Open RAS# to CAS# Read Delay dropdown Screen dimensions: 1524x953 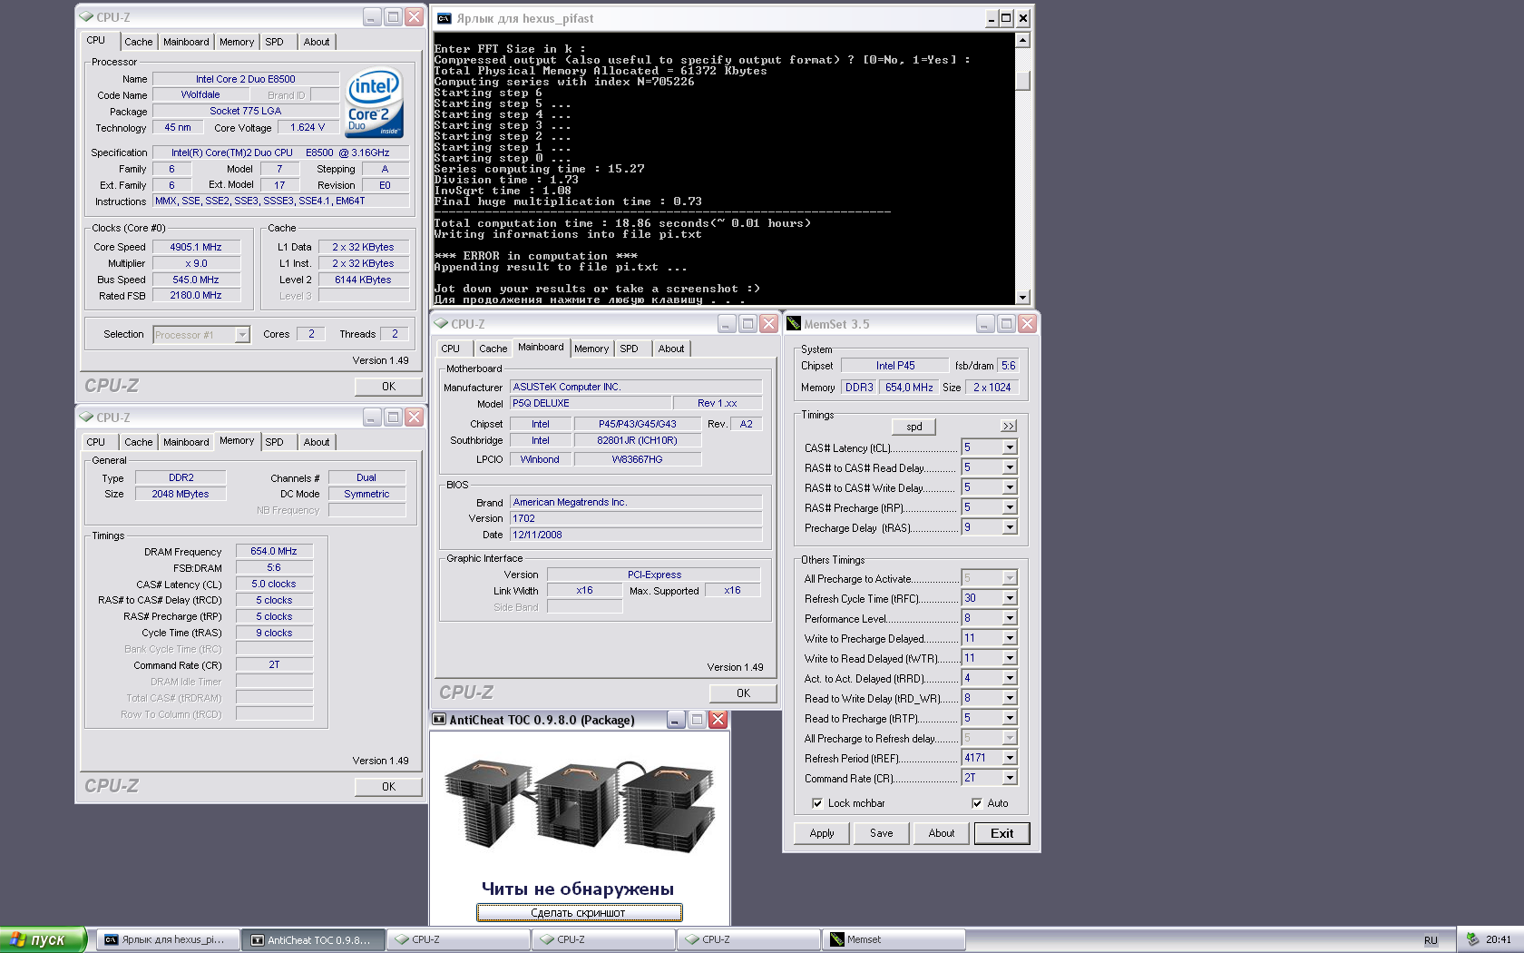(1010, 467)
